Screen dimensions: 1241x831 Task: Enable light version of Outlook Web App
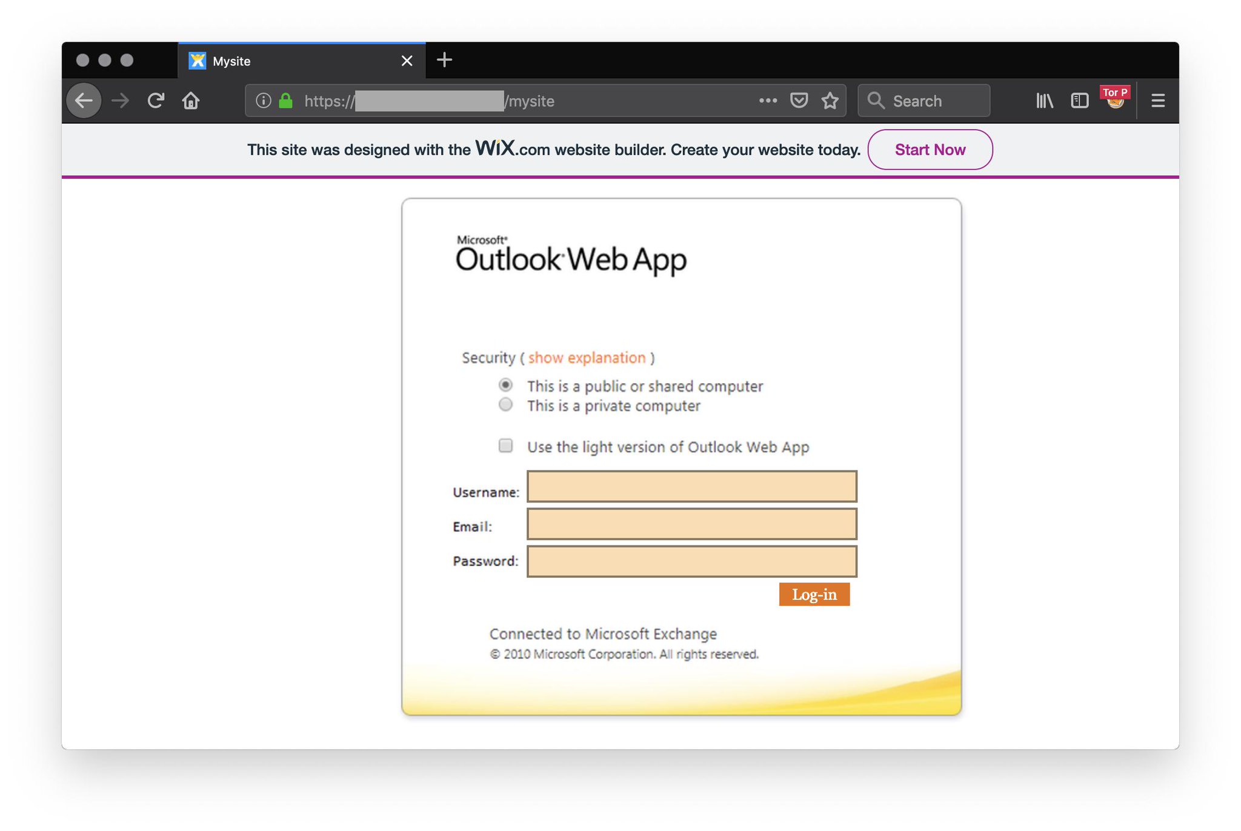[505, 446]
